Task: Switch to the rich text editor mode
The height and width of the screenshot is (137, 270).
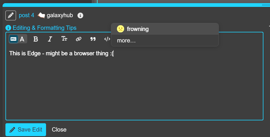Action: click(x=22, y=39)
